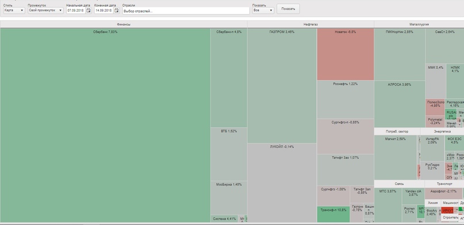The height and width of the screenshot is (225, 464).
Task: Select the Потреб. сектор header
Action: coord(397,131)
